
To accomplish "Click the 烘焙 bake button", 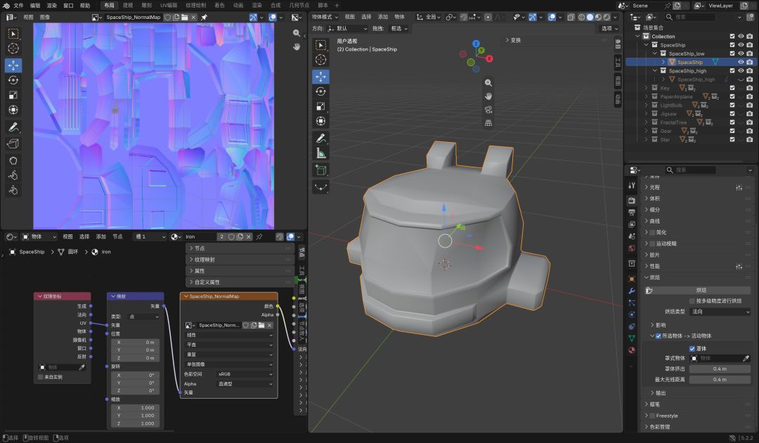I will [698, 290].
